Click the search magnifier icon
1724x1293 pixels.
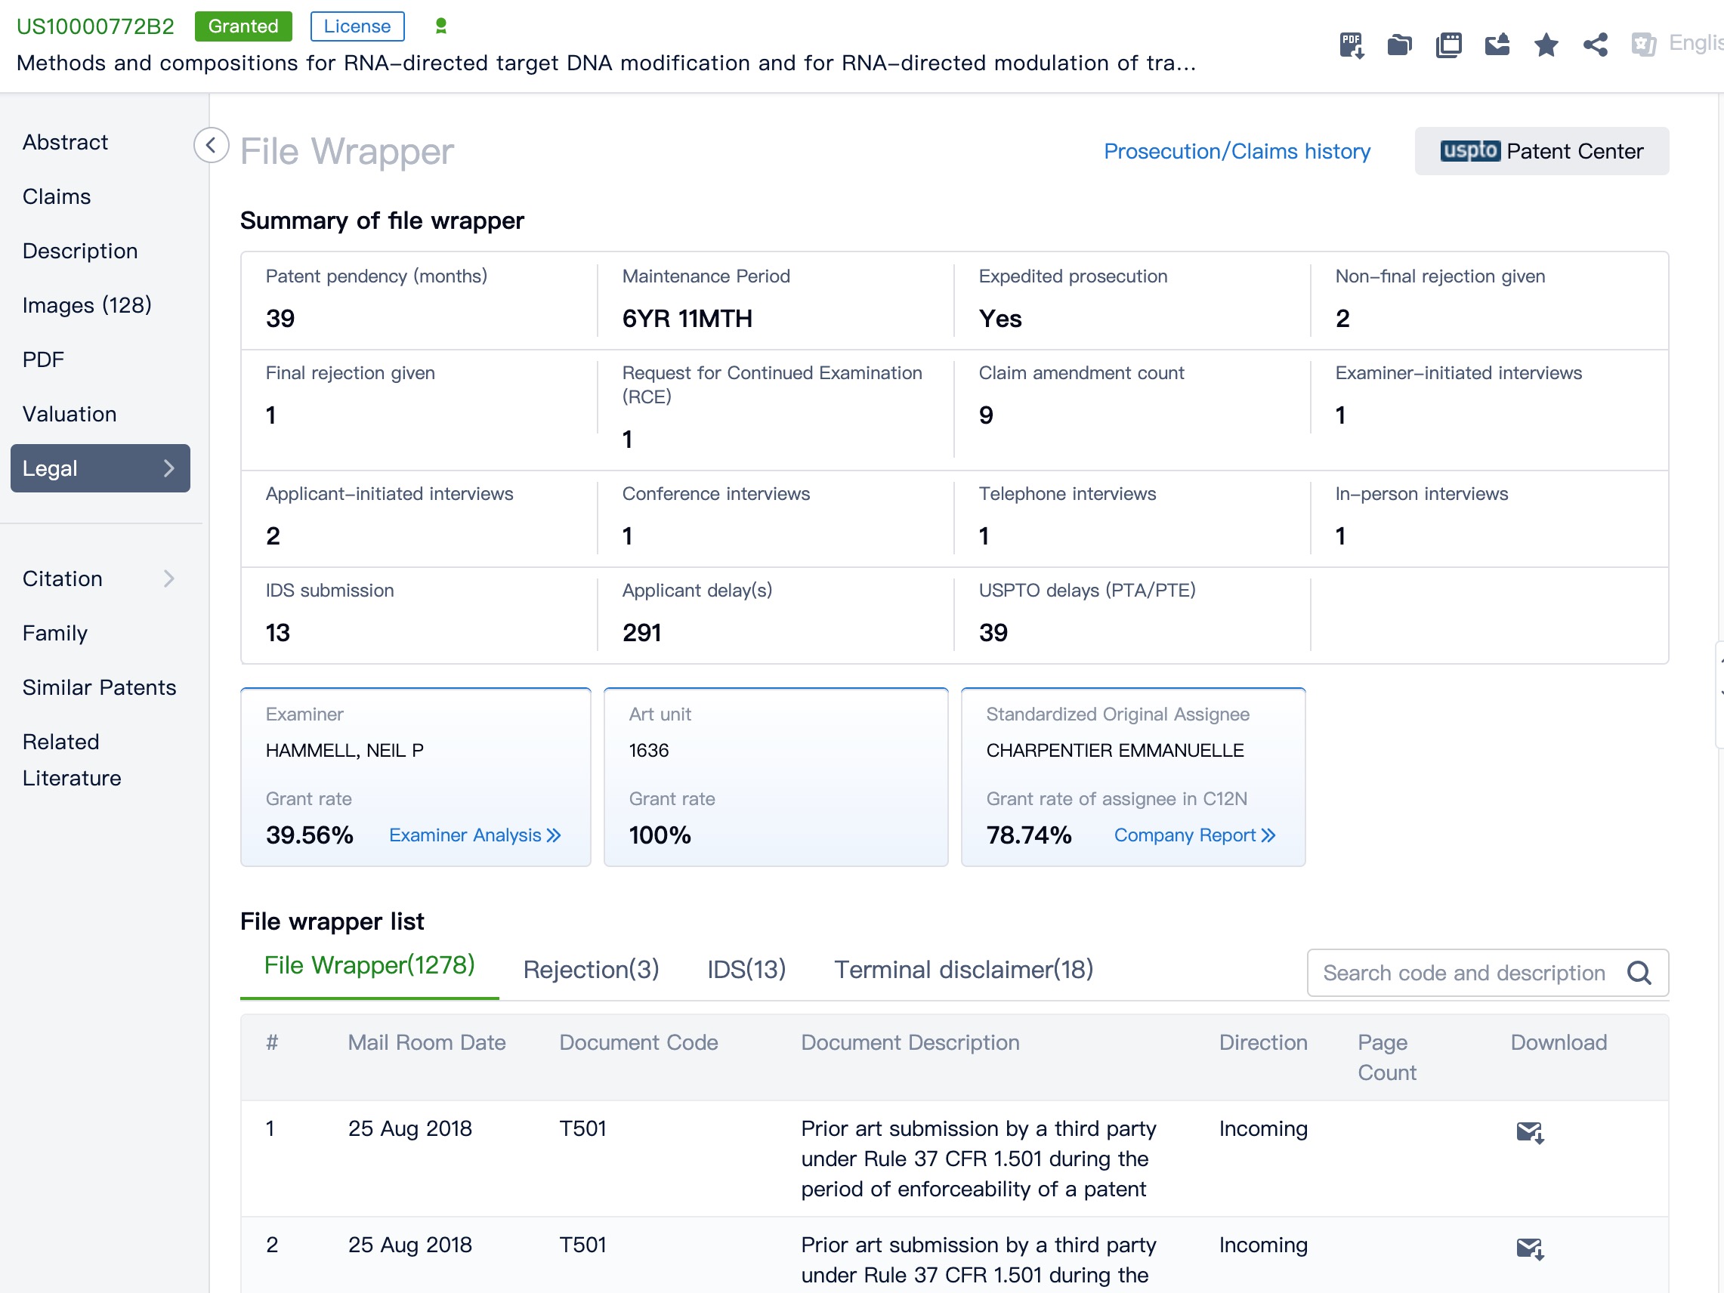pyautogui.click(x=1639, y=973)
